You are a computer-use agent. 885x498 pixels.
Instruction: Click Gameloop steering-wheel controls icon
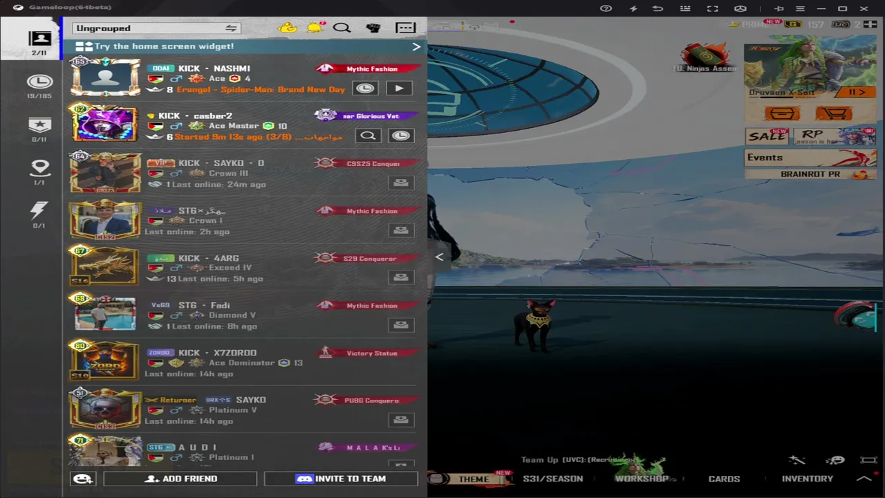click(740, 8)
